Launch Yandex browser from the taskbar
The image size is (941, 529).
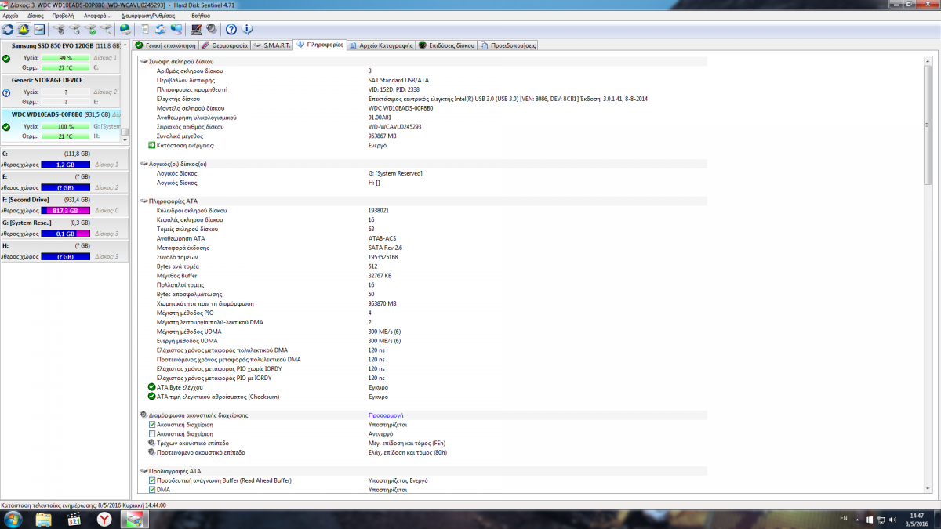104,520
